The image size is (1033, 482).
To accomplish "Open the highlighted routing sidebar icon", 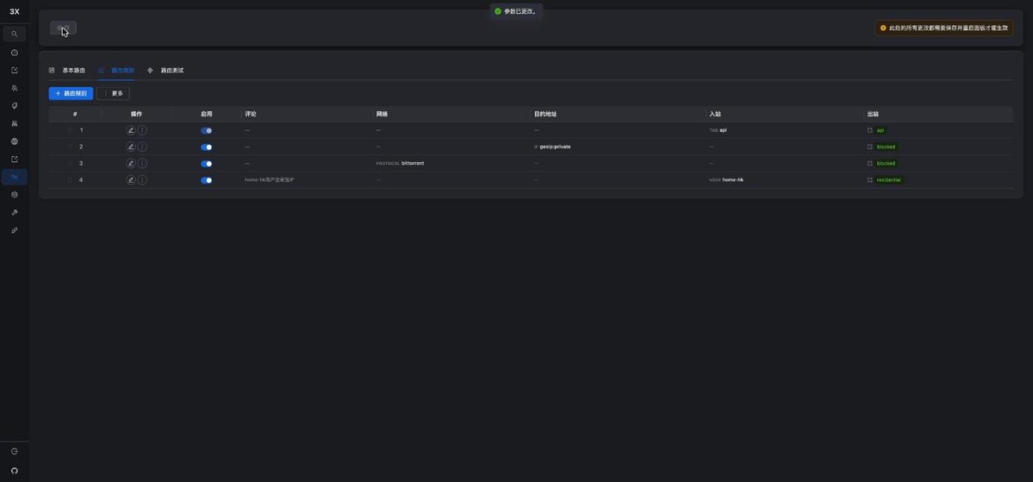I will pyautogui.click(x=15, y=177).
